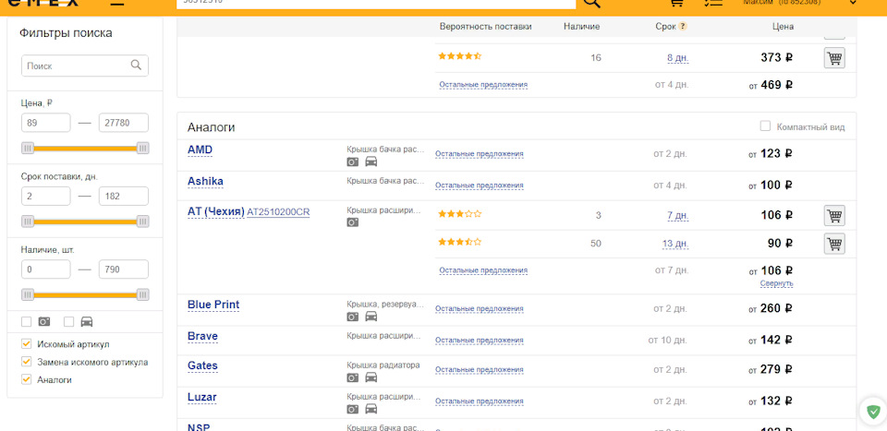887x431 pixels.
Task: Click left handle of availability slider
Action: pyautogui.click(x=28, y=294)
